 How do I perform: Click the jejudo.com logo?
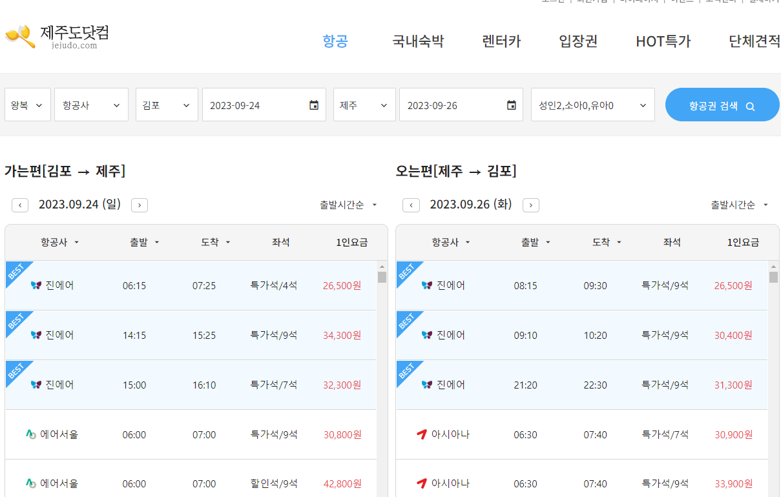pos(57,37)
